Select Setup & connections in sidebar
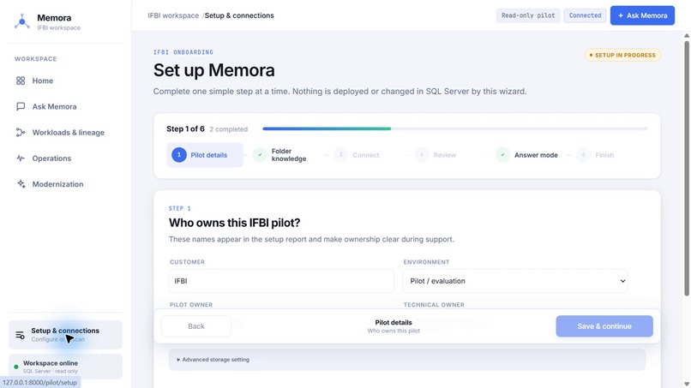 click(66, 335)
